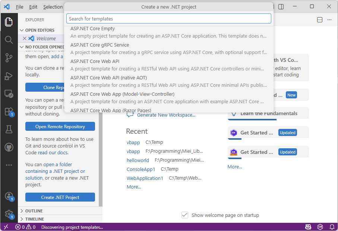The width and height of the screenshot is (338, 231).
Task: Open the Run and Debug view icon
Action: [x=9, y=76]
